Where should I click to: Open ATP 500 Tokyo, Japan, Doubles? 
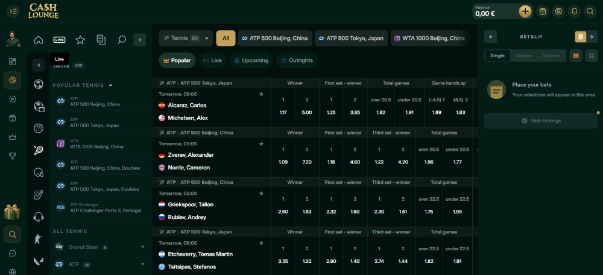(x=100, y=186)
